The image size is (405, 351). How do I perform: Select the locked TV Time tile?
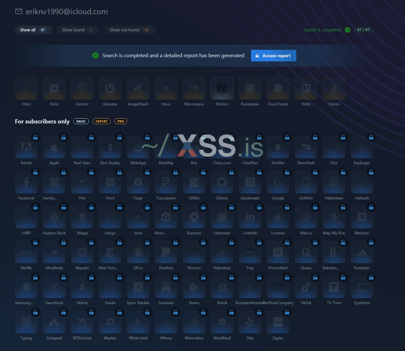click(x=334, y=287)
